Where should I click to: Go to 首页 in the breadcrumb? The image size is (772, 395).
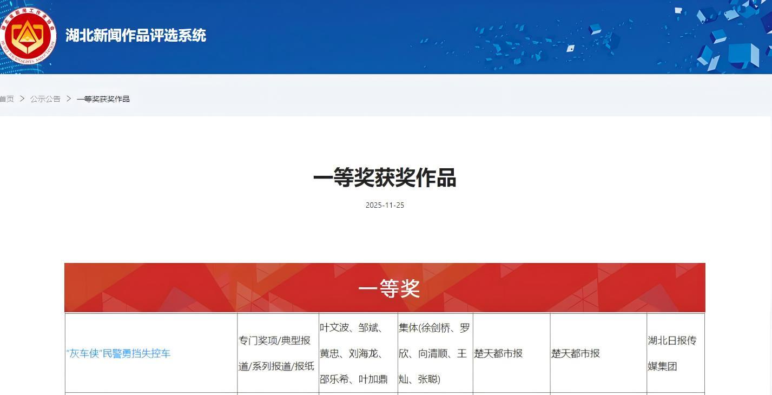pyautogui.click(x=6, y=99)
